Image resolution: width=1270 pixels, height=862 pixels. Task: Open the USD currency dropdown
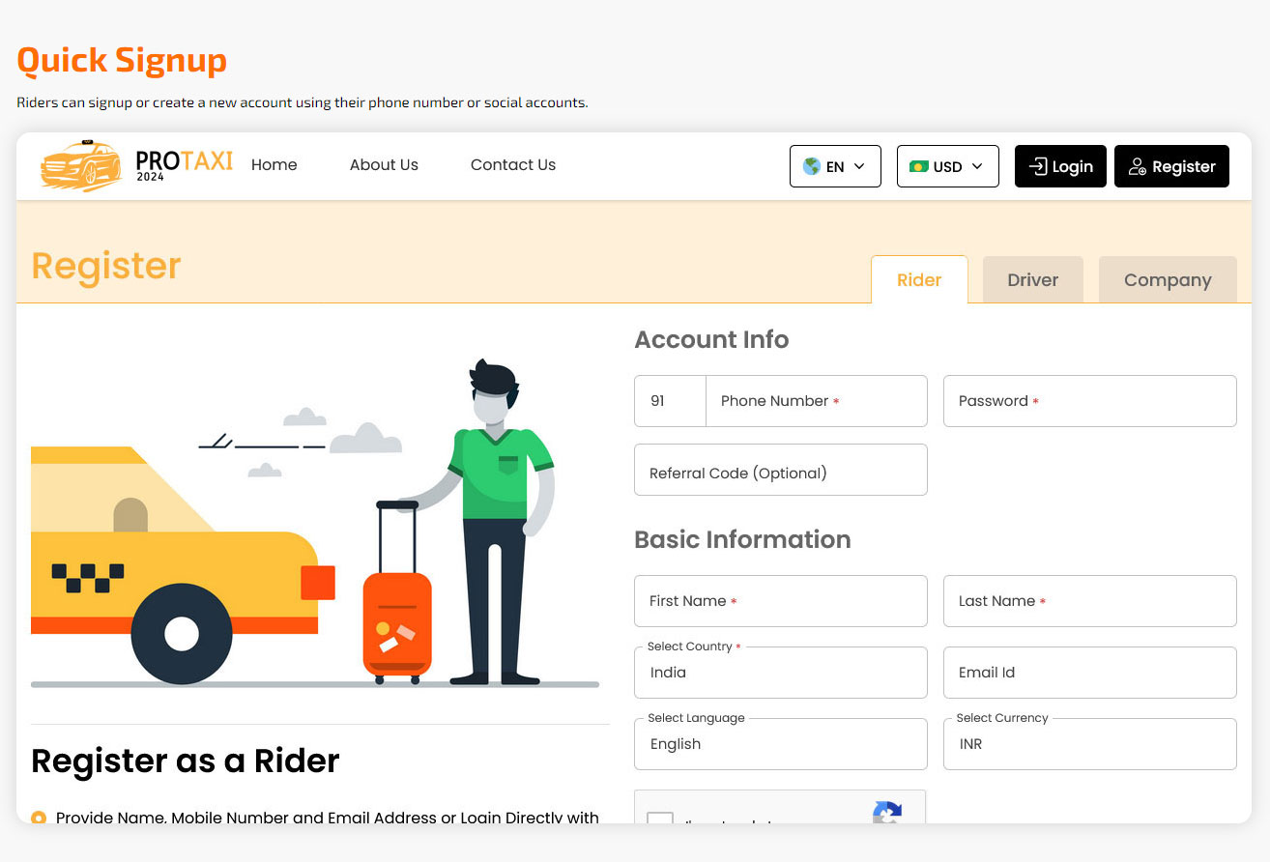tap(948, 166)
